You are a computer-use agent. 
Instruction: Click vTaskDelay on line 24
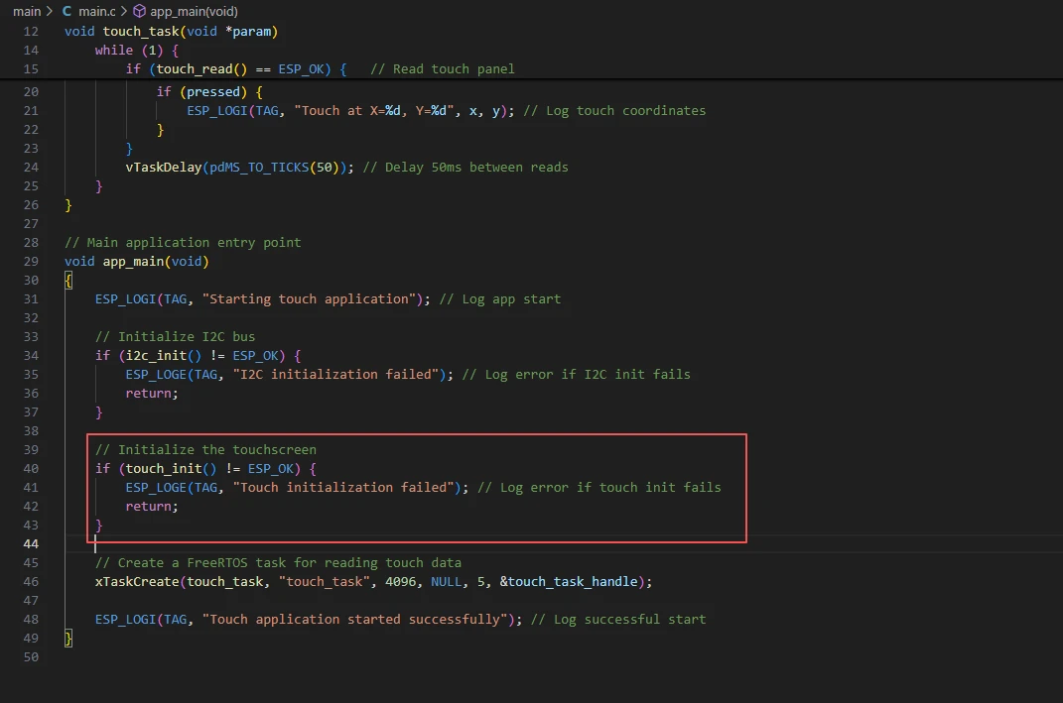pos(163,167)
